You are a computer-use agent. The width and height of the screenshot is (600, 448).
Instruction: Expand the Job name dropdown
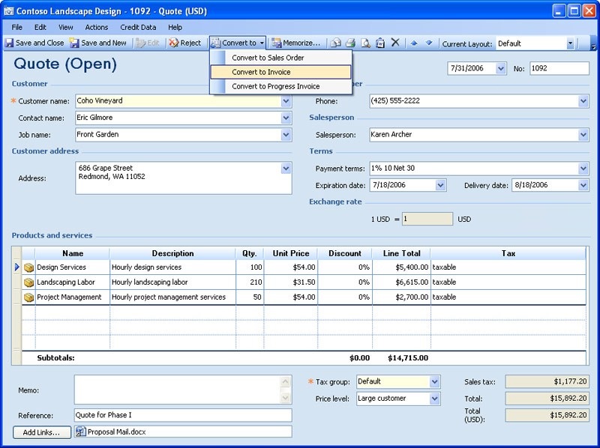coord(286,135)
